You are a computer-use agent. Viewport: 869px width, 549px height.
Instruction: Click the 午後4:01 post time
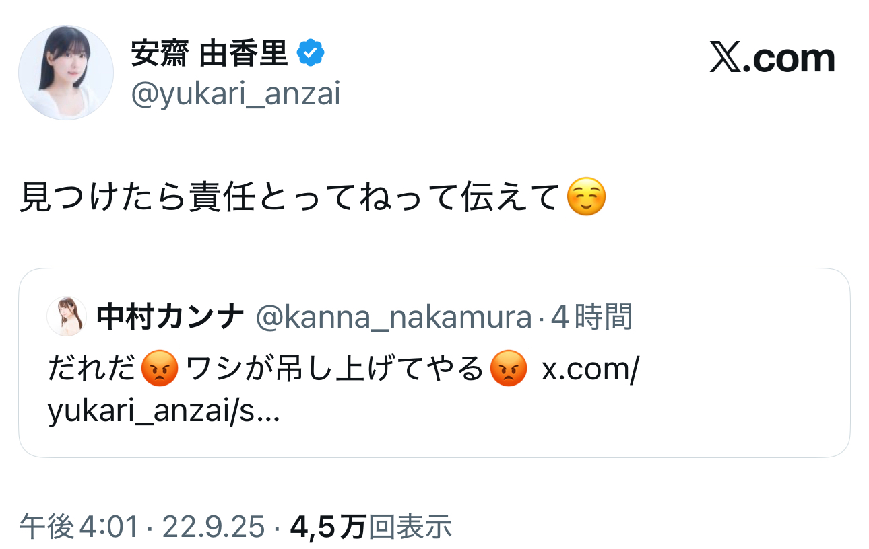pos(78,527)
